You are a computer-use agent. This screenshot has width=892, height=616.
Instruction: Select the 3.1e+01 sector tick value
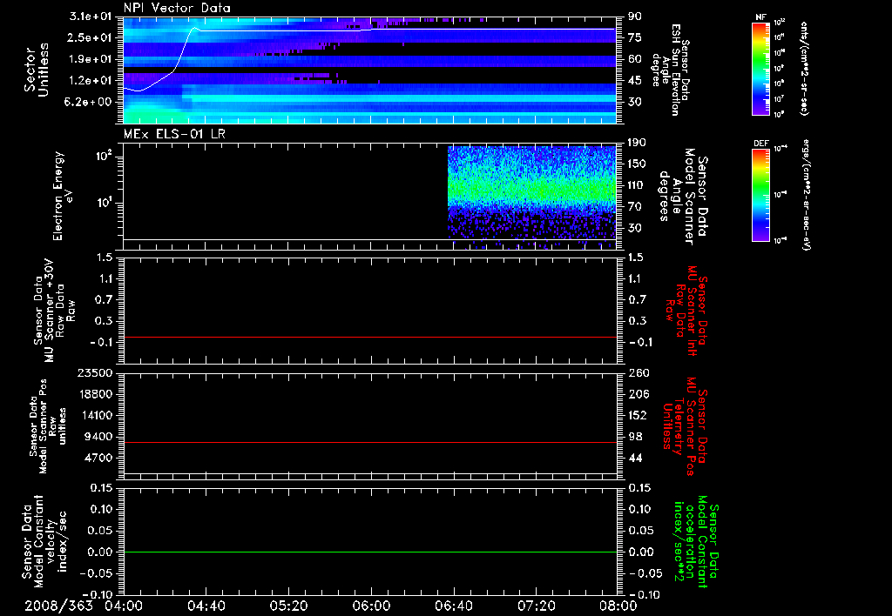click(90, 17)
